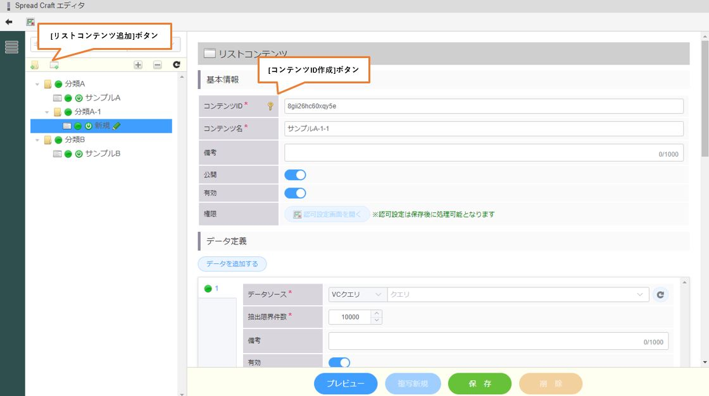Click the add category folder icon

[x=35, y=65]
